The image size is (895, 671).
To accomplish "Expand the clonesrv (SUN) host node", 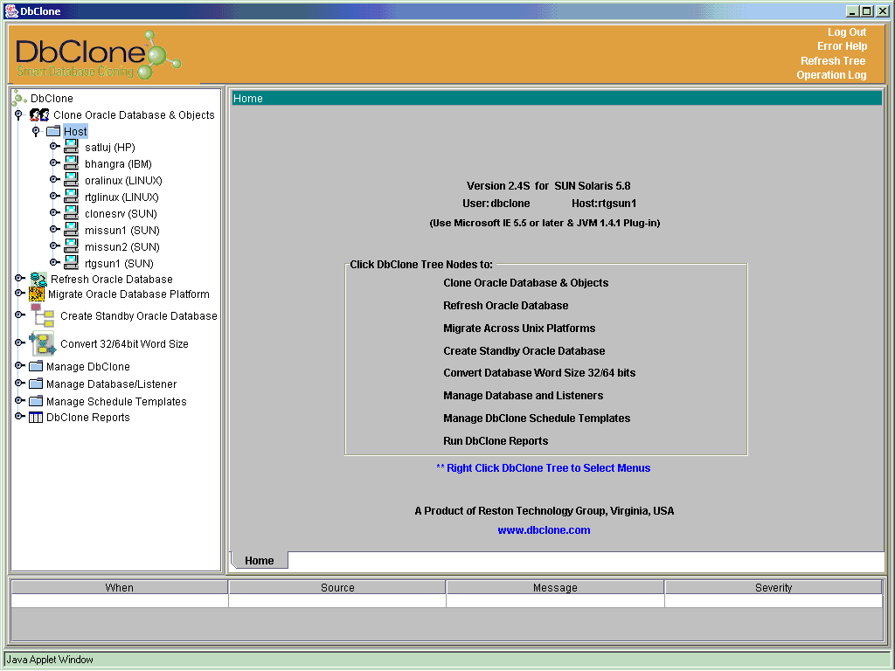I will [54, 212].
